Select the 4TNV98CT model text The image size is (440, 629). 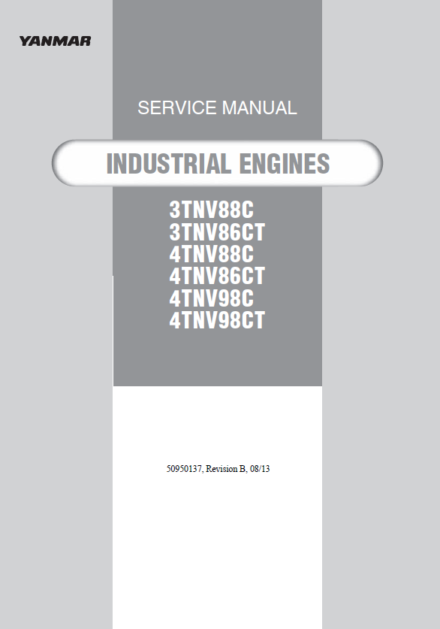pyautogui.click(x=217, y=320)
